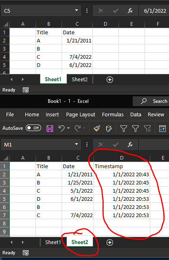
Task: Click the Timestamp header cell
Action: pyautogui.click(x=122, y=166)
